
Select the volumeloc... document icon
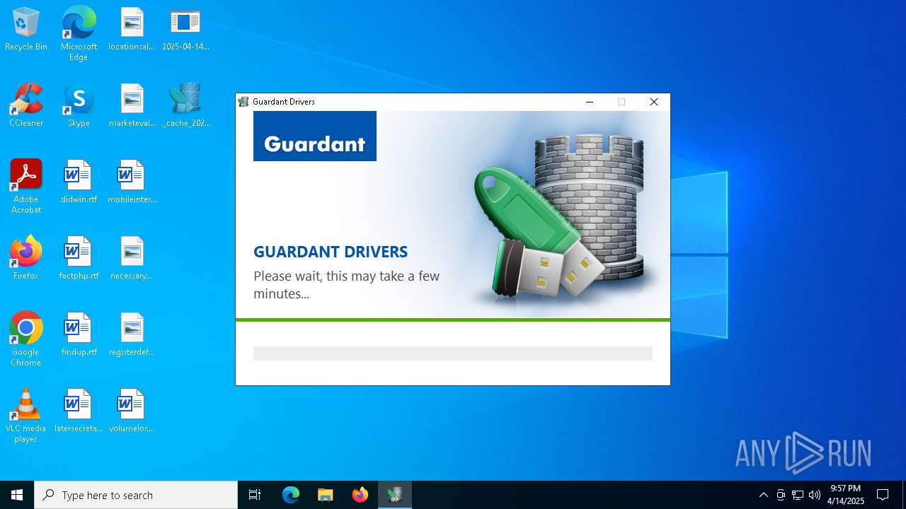(x=132, y=411)
